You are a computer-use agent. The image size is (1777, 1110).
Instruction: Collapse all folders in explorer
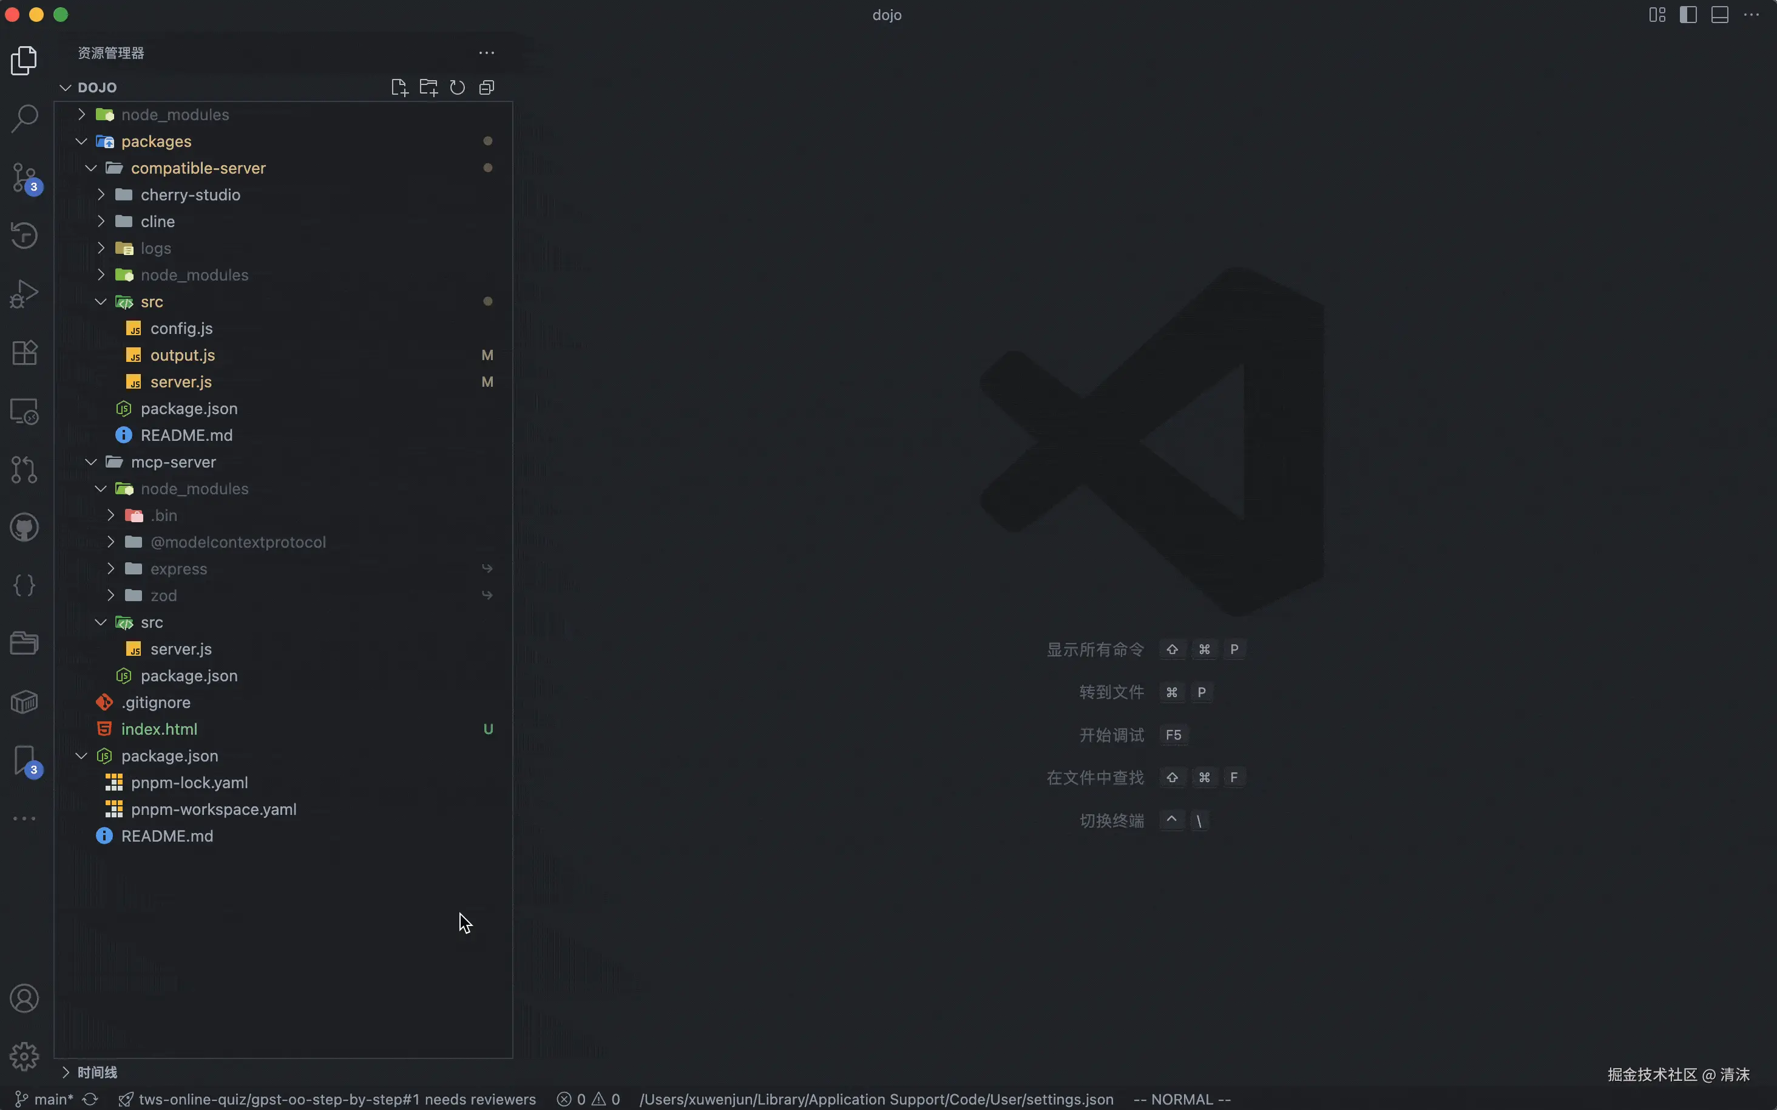click(487, 87)
